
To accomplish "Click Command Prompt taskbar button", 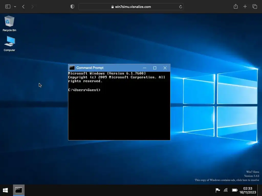I will 19,190.
